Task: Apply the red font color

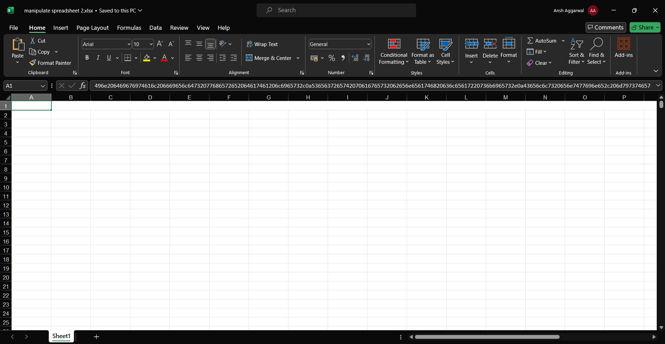Action: tap(164, 58)
